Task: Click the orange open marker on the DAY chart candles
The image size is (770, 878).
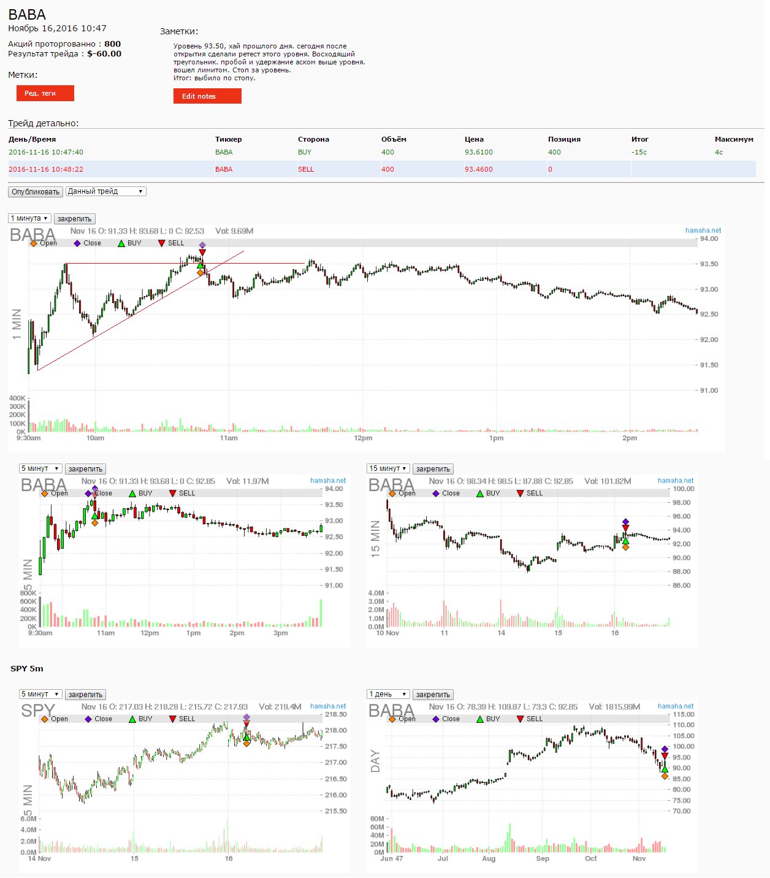Action: click(665, 776)
